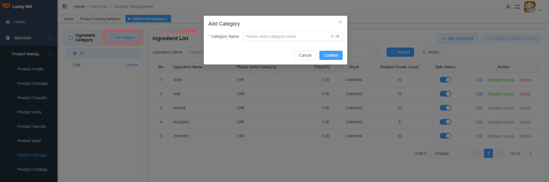Click Merchant in the breadcrumb
Image resolution: width=549 pixels, height=182 pixels.
[x=99, y=7]
